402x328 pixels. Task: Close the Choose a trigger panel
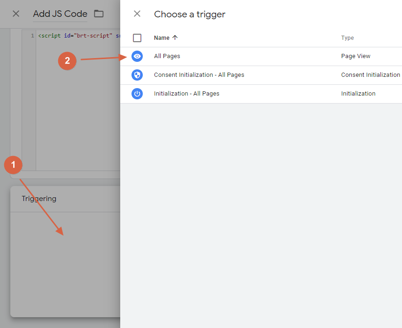coord(137,14)
